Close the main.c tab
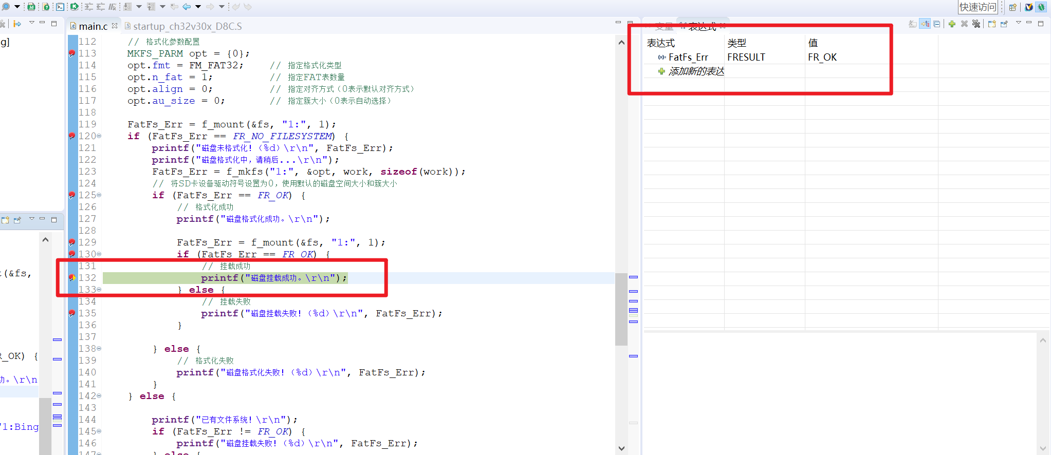The image size is (1051, 455). 115,26
